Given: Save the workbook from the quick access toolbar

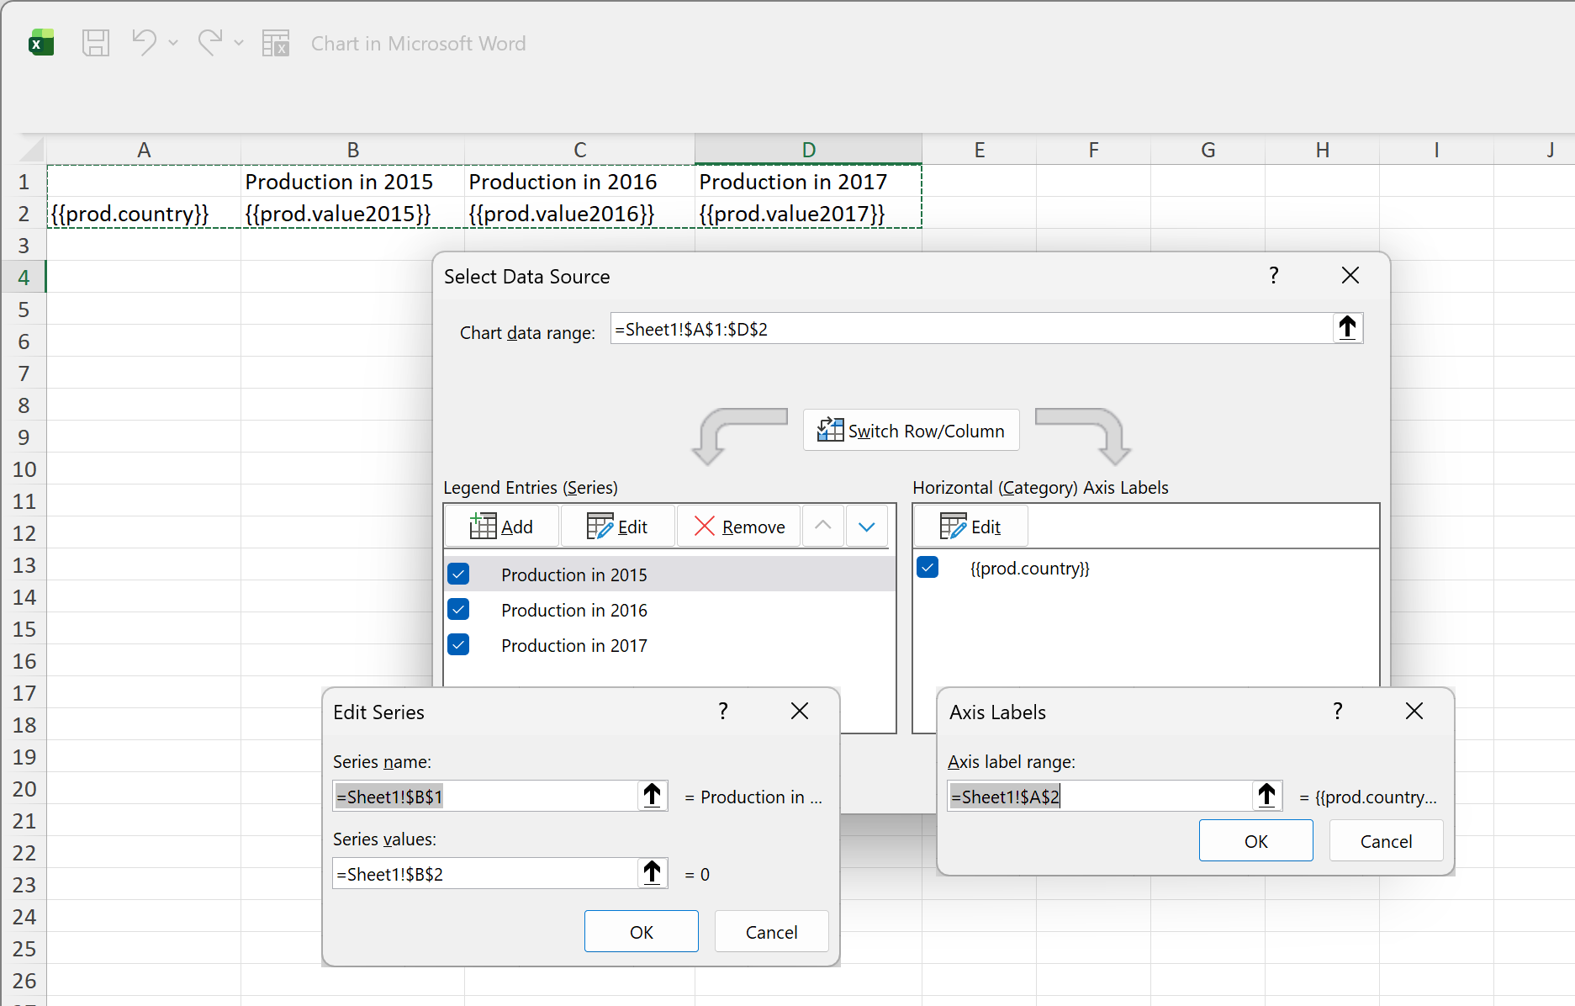Looking at the screenshot, I should coord(95,43).
